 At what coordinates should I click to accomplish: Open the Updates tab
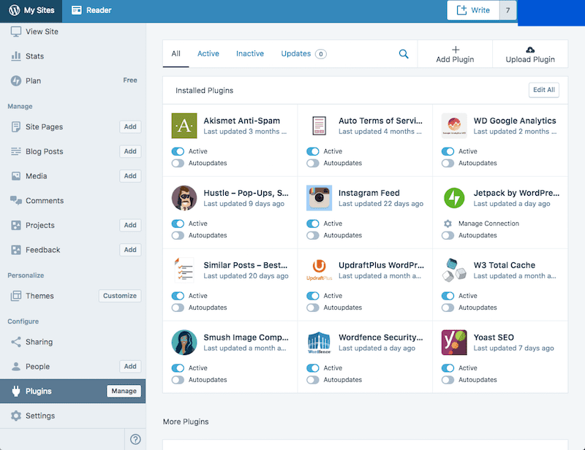pos(303,53)
